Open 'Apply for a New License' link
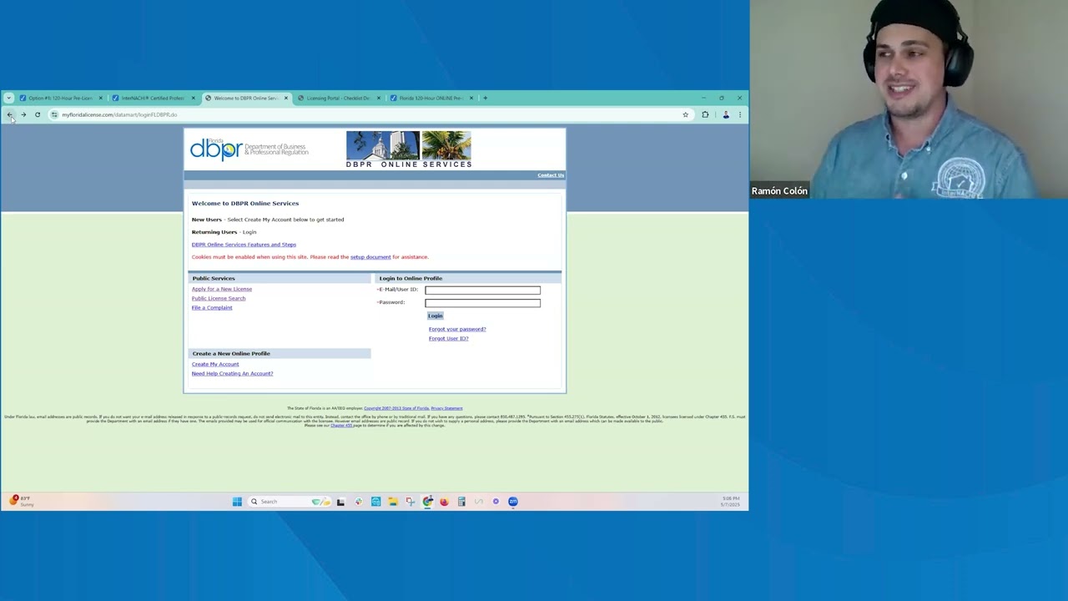 222,289
